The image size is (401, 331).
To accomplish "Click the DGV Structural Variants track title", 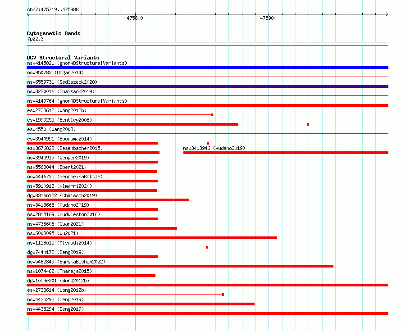I will [63, 58].
